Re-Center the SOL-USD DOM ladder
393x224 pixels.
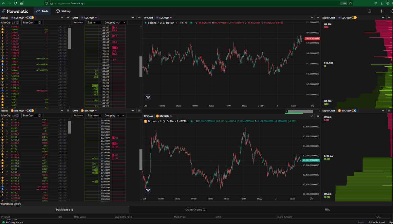(x=79, y=23)
